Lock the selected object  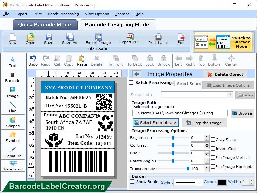(149, 60)
